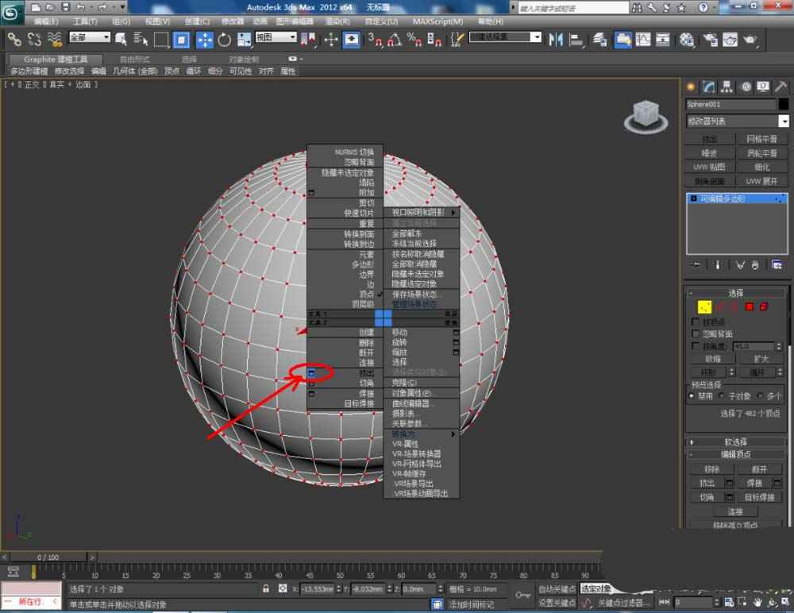Open the 修改器列表 dropdown

[x=783, y=121]
